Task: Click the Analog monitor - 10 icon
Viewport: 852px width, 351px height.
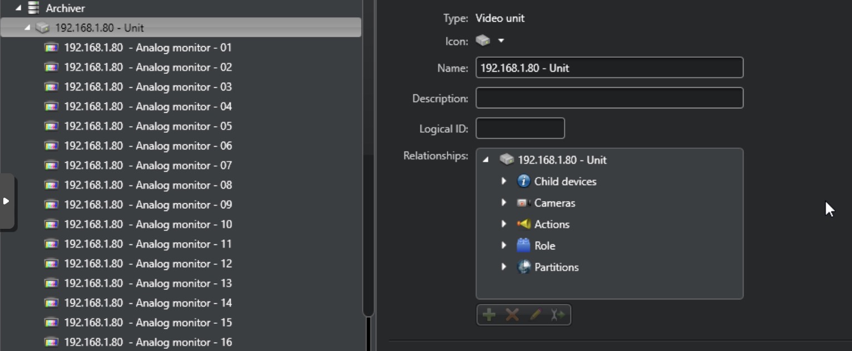Action: pyautogui.click(x=51, y=224)
